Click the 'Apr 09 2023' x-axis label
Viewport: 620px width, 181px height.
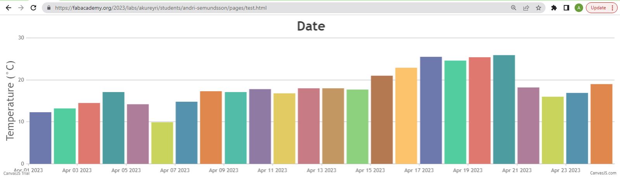tap(223, 170)
